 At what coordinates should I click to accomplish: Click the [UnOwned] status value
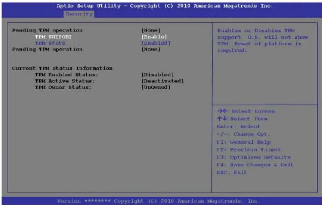pyautogui.click(x=156, y=87)
